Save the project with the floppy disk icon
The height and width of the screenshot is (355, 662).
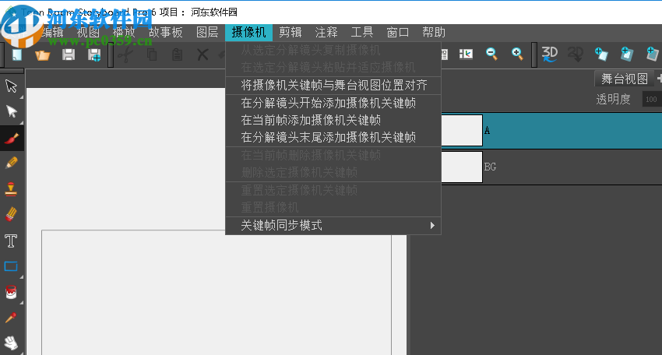[x=69, y=54]
